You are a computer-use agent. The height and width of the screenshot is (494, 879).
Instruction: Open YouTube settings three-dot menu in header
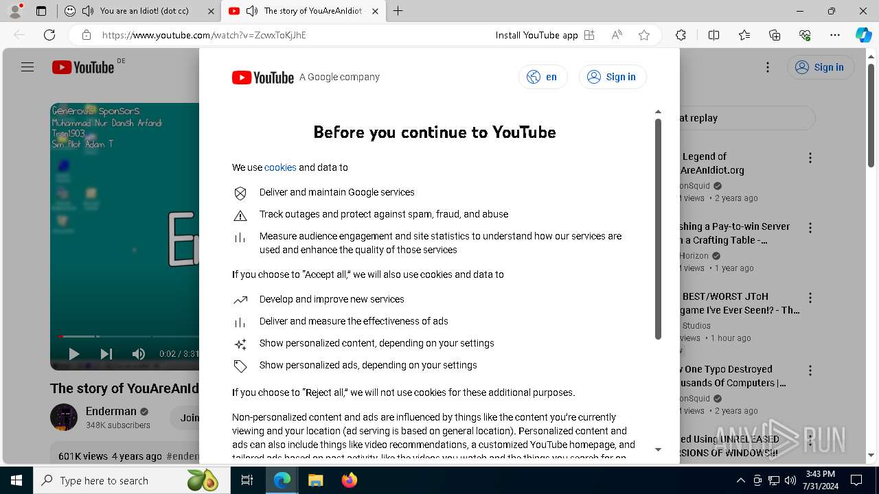(768, 67)
